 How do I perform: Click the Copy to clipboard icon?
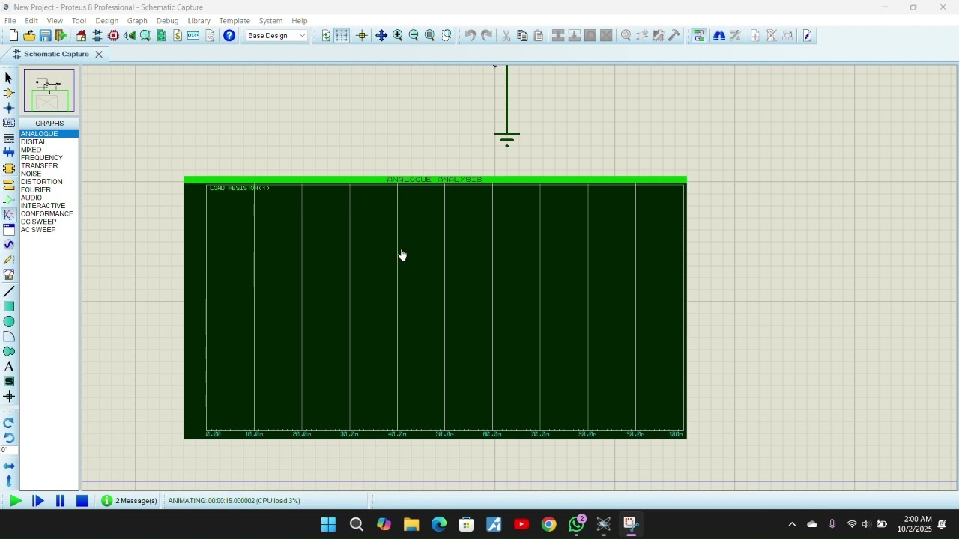coord(522,36)
